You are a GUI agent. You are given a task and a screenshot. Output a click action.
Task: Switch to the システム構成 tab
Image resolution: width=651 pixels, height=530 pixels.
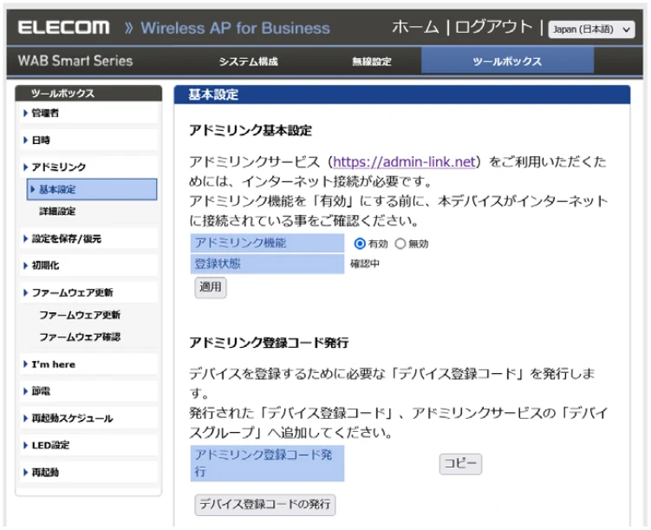click(x=248, y=62)
